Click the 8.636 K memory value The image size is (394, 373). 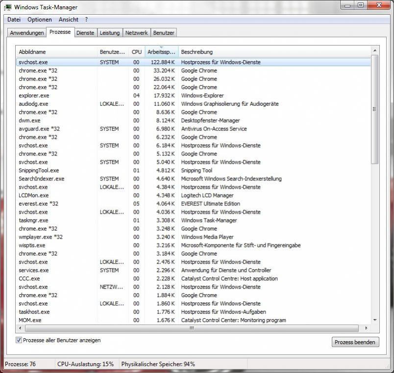pyautogui.click(x=165, y=112)
